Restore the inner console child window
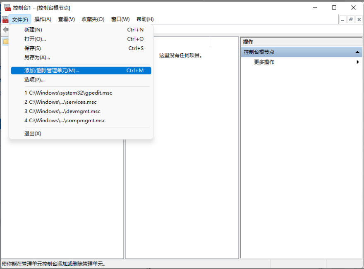This screenshot has height=269, width=364. pyautogui.click(x=351, y=20)
